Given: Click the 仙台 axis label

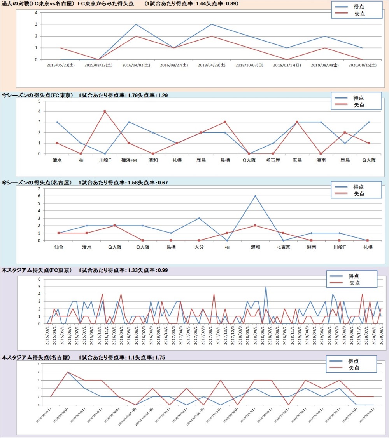Looking at the screenshot, I should point(59,247).
